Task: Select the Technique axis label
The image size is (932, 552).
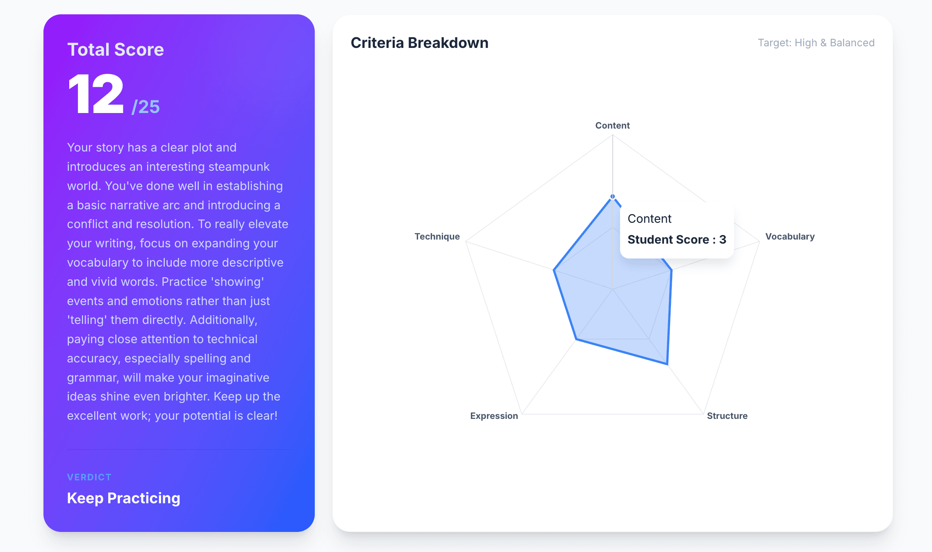Action: (x=437, y=236)
